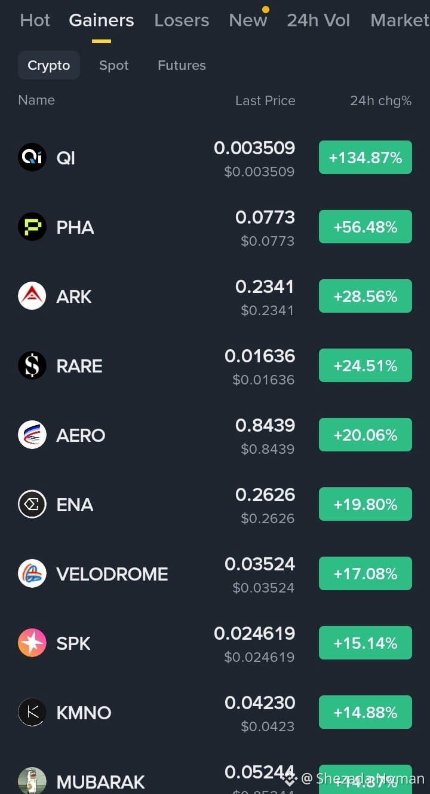Select the Spot filter
Viewport: 430px width, 794px height.
(114, 65)
